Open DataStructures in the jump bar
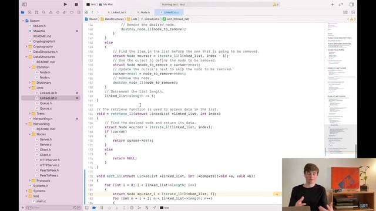The width and height of the screenshot is (376, 211). (112, 19)
